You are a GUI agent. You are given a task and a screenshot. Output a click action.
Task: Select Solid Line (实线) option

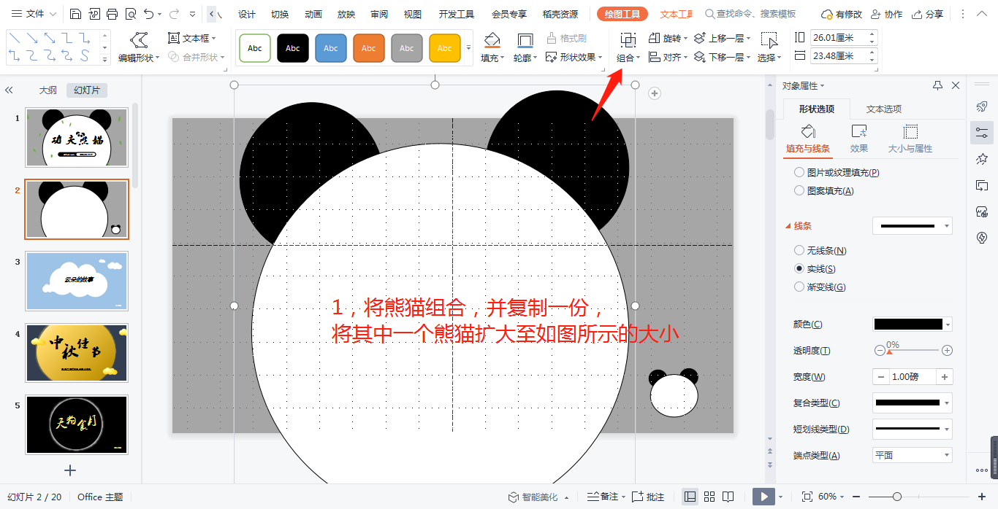[815, 269]
